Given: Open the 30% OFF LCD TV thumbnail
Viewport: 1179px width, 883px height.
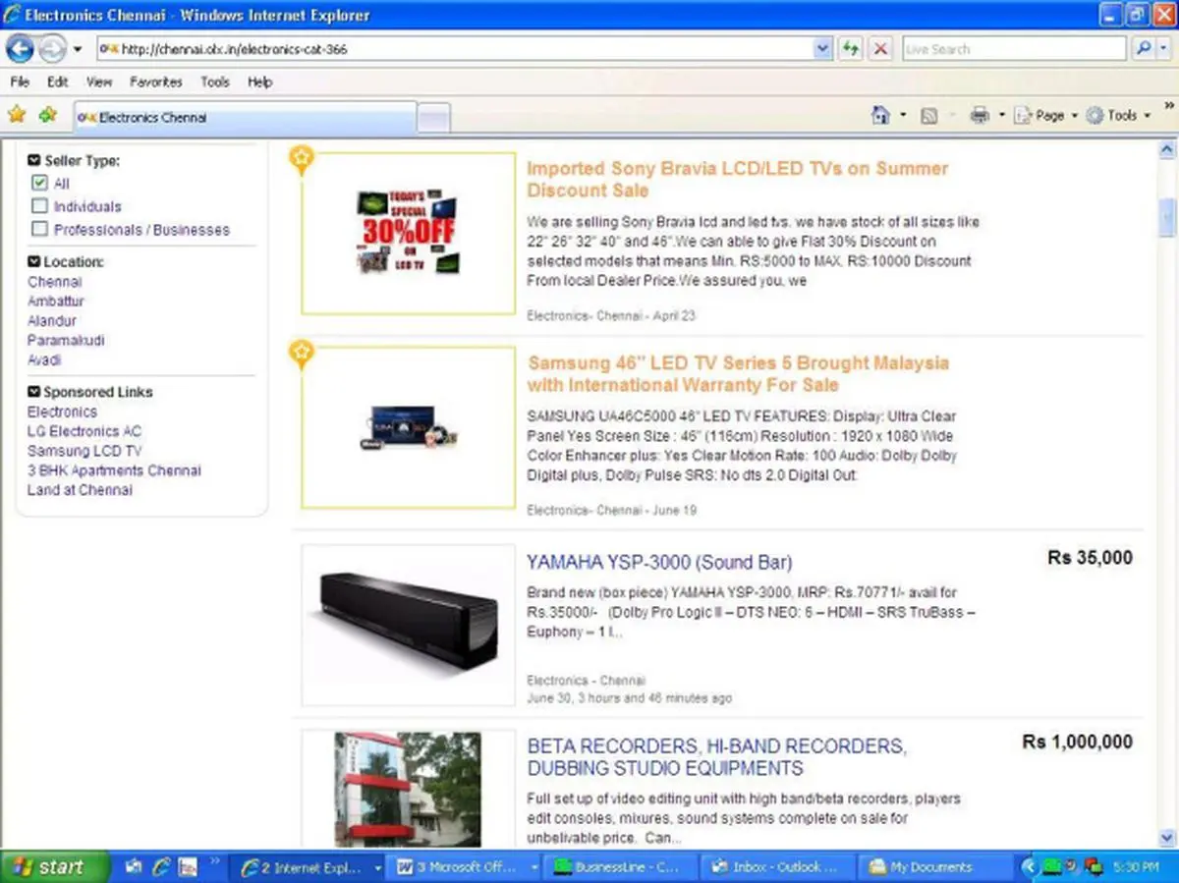Looking at the screenshot, I should tap(409, 233).
